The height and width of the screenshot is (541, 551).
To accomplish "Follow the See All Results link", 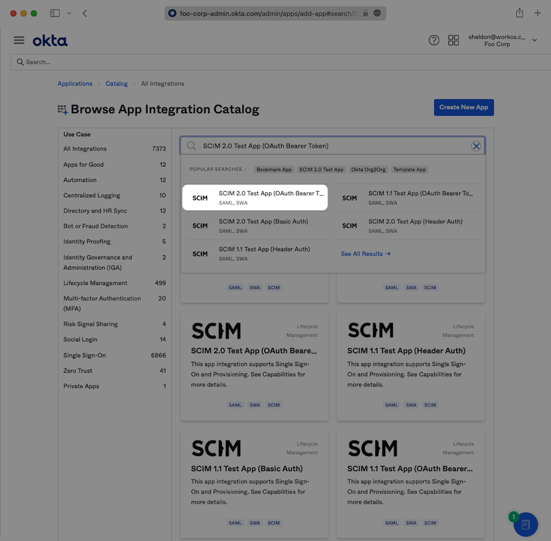I will (x=365, y=254).
